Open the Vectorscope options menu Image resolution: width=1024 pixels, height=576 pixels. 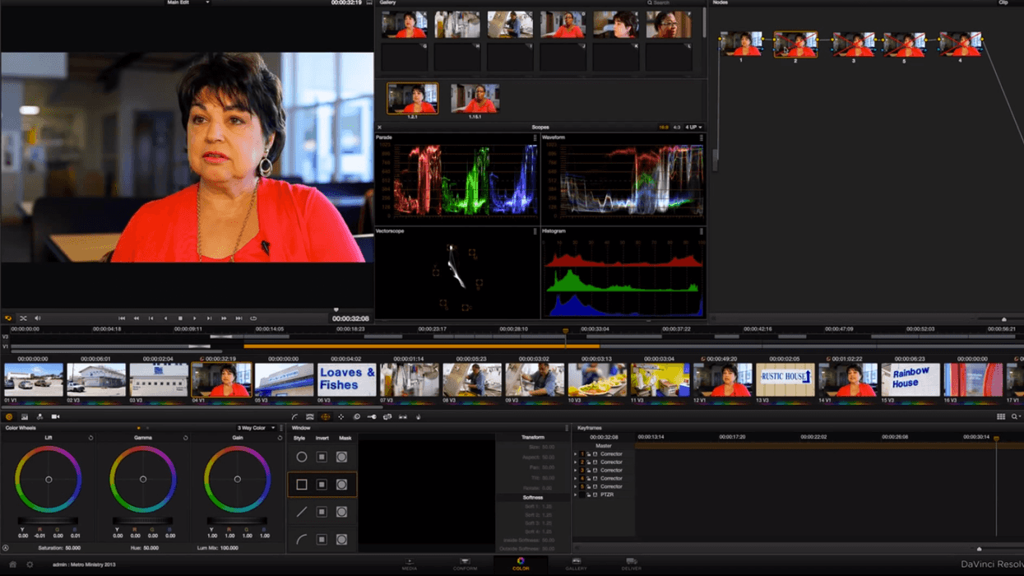(535, 231)
